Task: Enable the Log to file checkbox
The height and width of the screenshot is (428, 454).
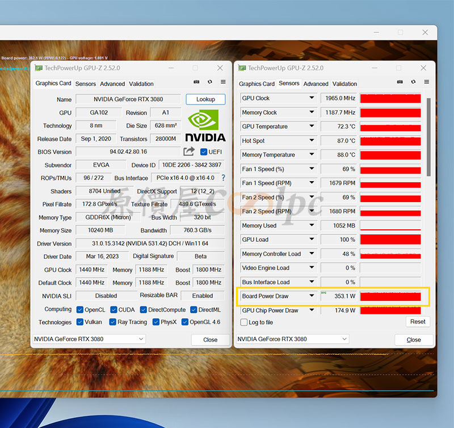Action: (x=244, y=322)
